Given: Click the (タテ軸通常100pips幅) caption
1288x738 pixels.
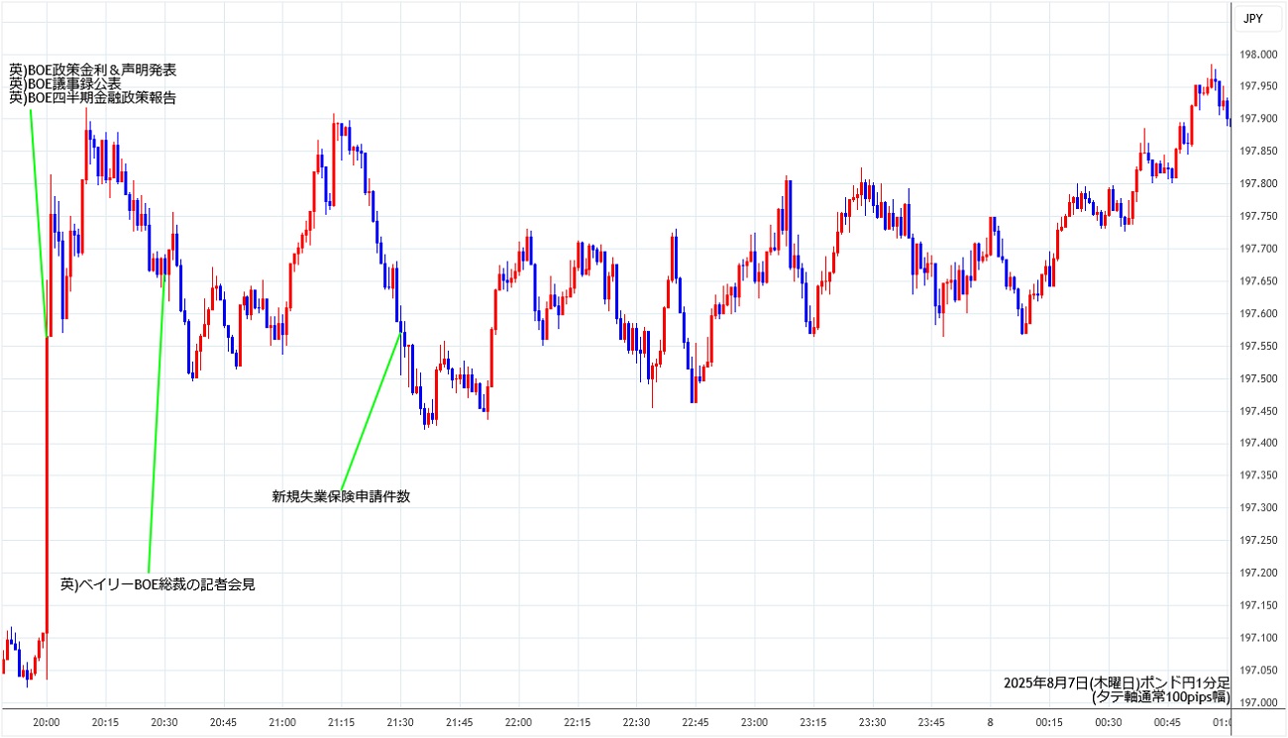Looking at the screenshot, I should click(x=1160, y=696).
